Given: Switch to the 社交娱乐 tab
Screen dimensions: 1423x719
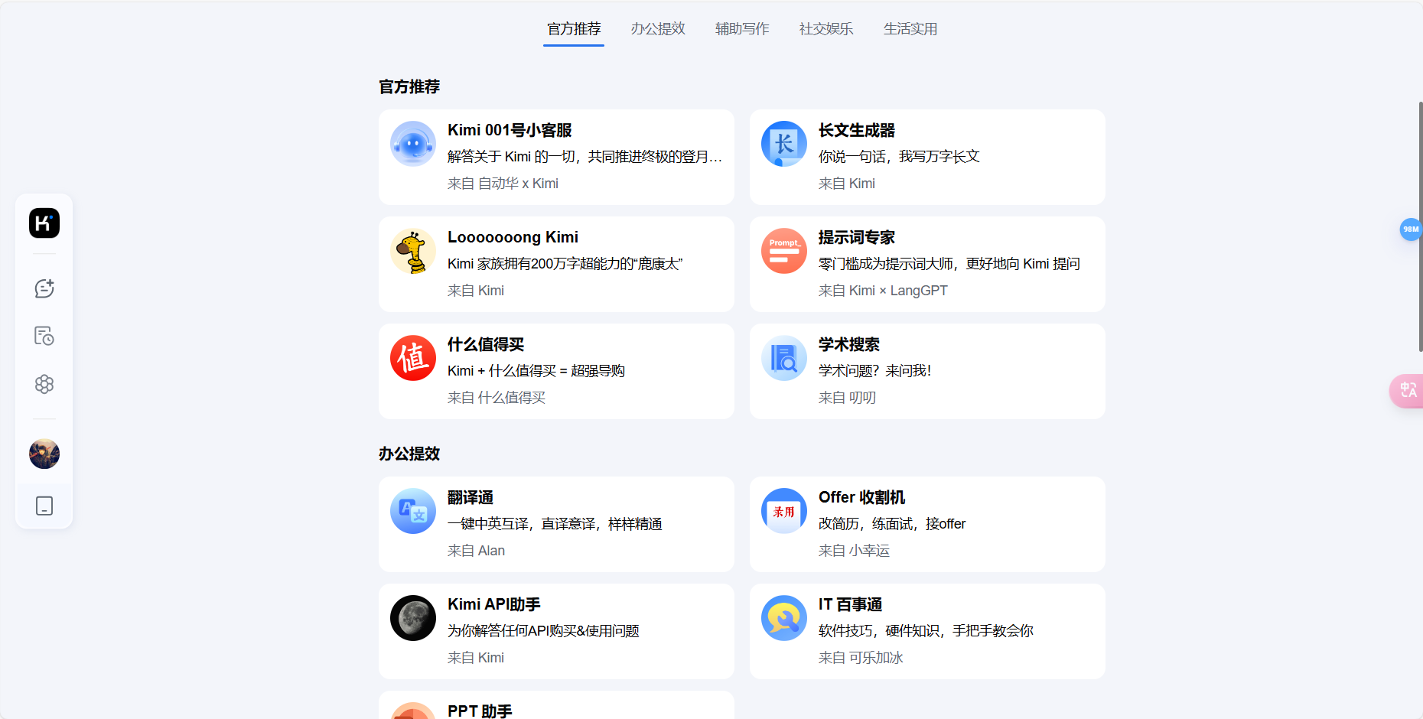Looking at the screenshot, I should [825, 29].
